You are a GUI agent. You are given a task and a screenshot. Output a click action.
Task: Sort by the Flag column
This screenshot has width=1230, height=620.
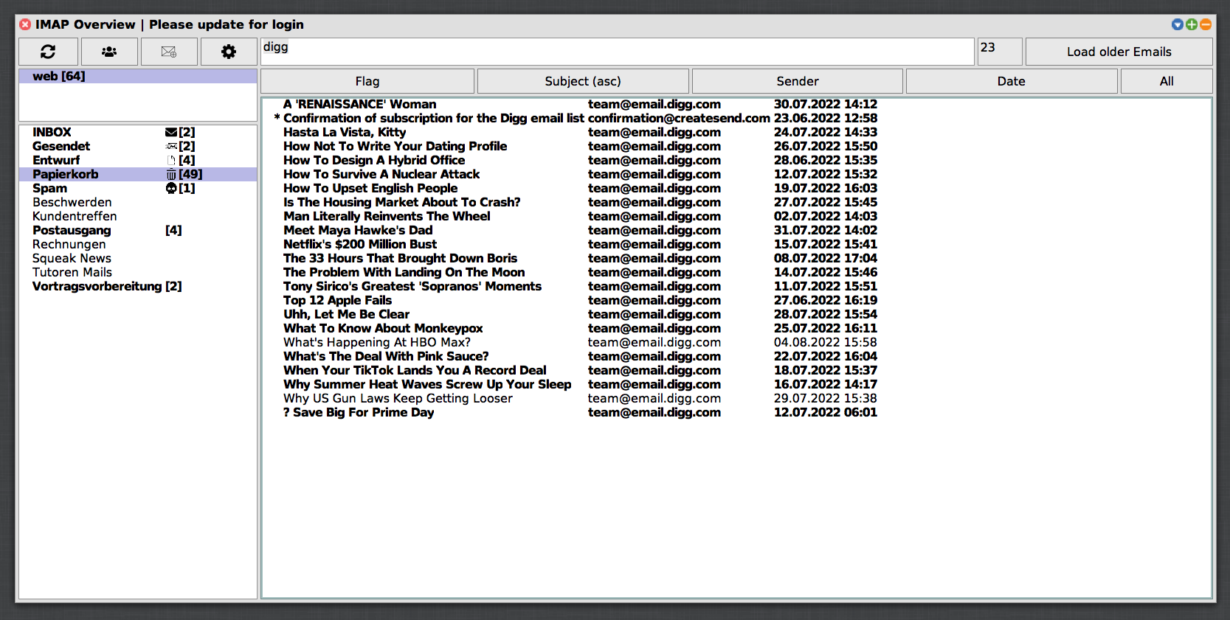click(x=367, y=81)
